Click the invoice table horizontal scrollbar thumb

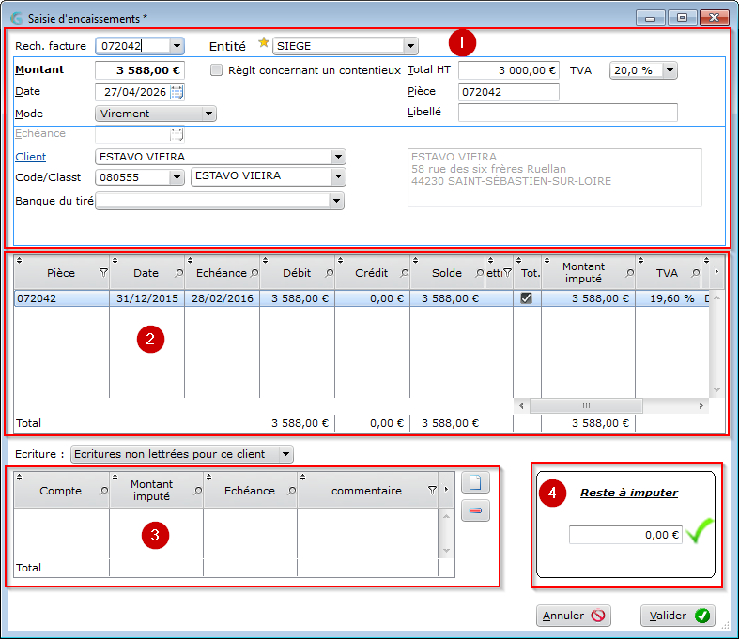point(586,406)
